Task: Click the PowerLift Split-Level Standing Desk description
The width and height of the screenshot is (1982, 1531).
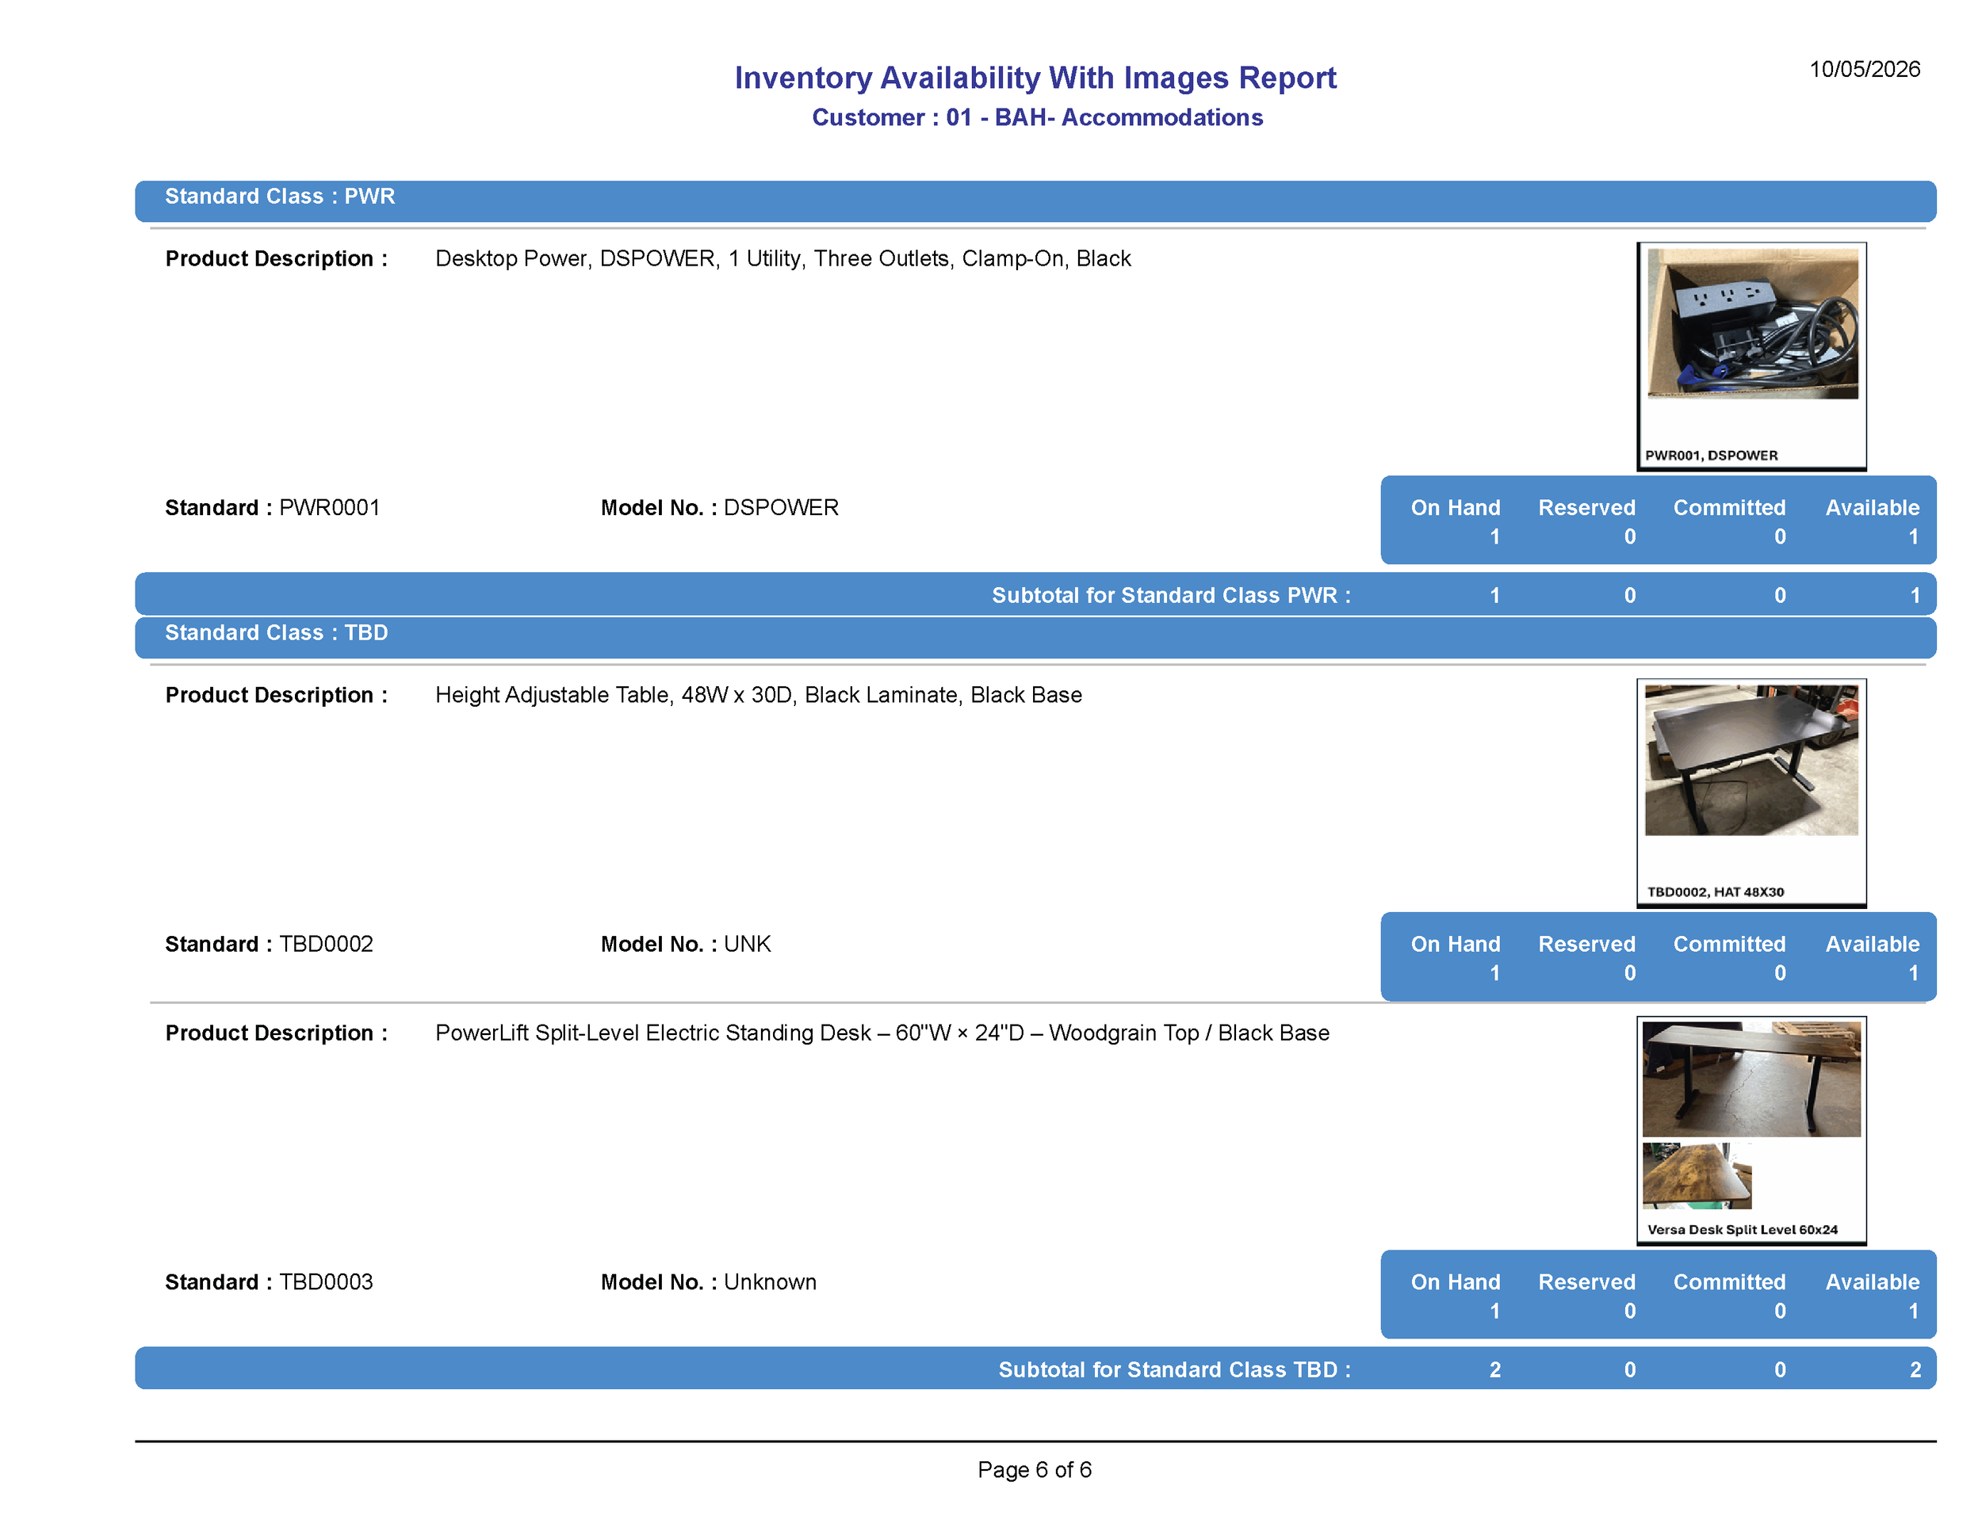Action: [x=882, y=1033]
